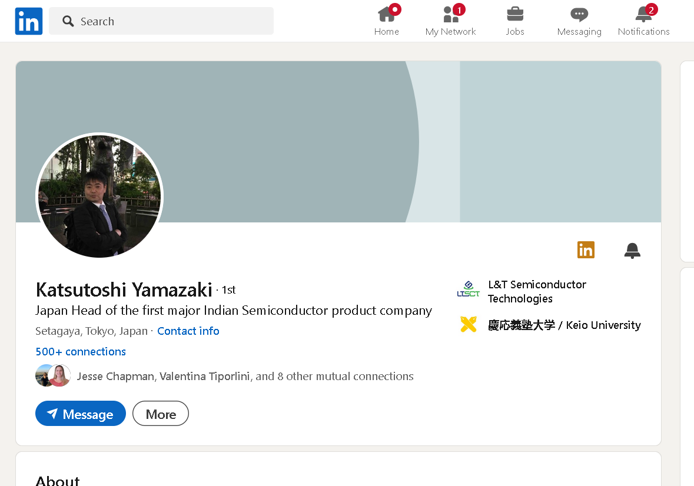Open the Notifications bell in navbar
The image size is (694, 486).
pyautogui.click(x=643, y=15)
